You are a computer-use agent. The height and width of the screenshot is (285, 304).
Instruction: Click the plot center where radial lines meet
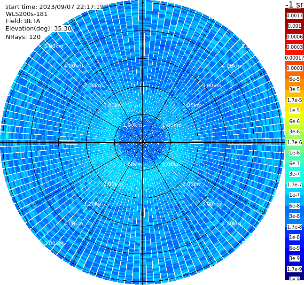[142, 142]
